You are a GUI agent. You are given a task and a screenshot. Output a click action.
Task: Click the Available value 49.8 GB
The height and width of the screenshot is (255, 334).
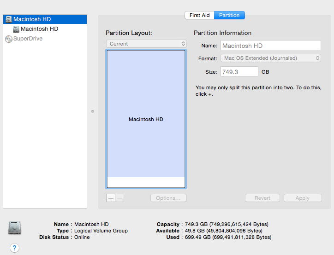(x=224, y=231)
